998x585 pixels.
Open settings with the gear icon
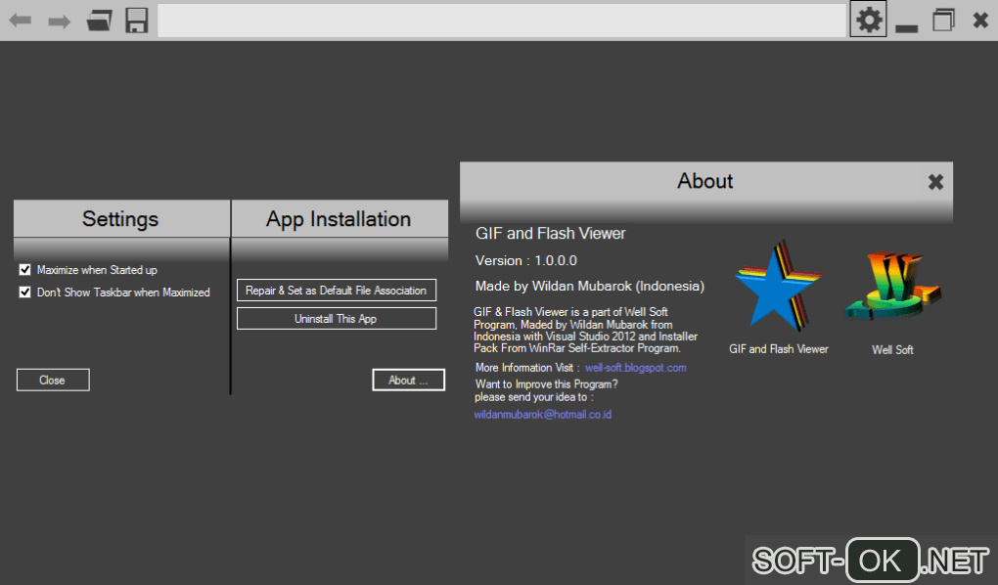(868, 21)
